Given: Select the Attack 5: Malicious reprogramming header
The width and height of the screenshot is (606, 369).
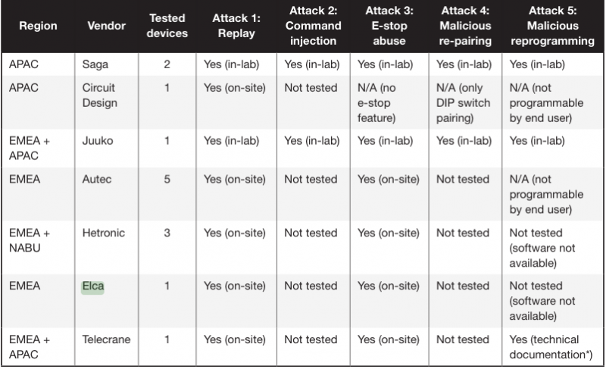Looking at the screenshot, I should click(x=551, y=25).
